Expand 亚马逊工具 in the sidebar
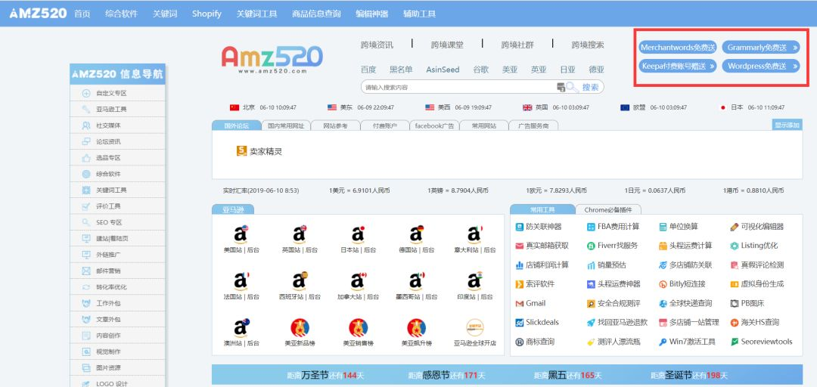 coord(111,110)
